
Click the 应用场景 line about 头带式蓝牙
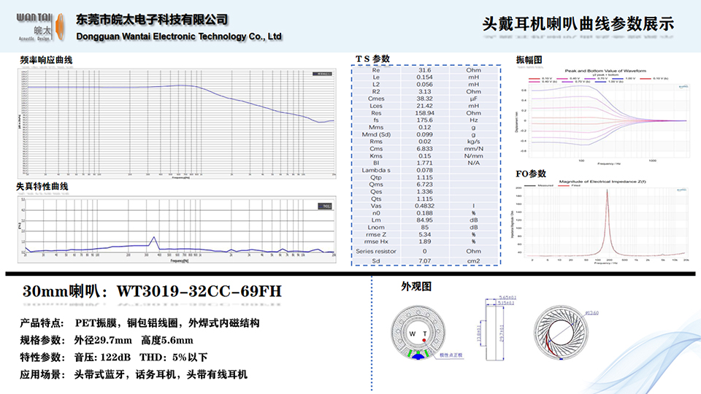click(x=133, y=374)
